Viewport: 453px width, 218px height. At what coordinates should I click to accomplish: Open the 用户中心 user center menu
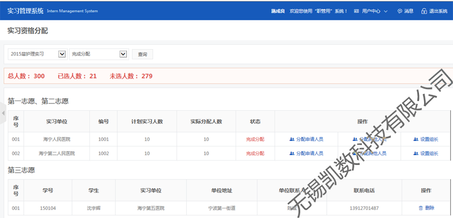click(371, 11)
